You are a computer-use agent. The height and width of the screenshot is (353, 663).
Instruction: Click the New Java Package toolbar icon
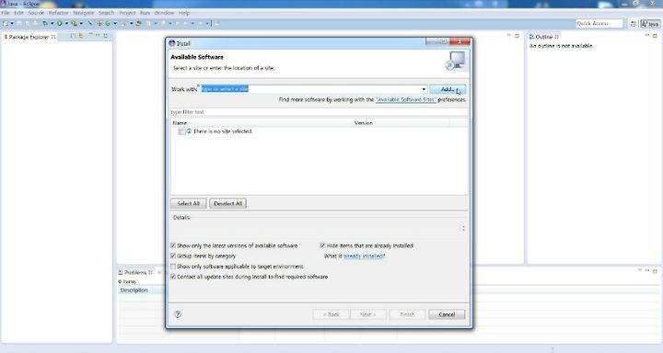pyautogui.click(x=99, y=23)
